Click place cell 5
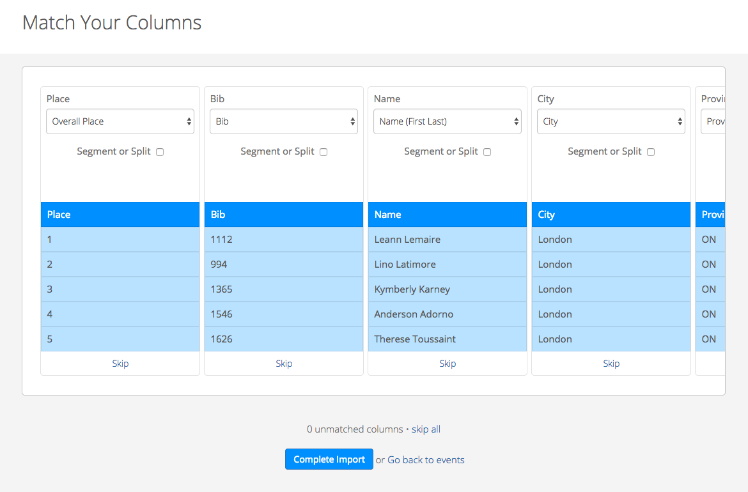This screenshot has height=492, width=748. 120,339
